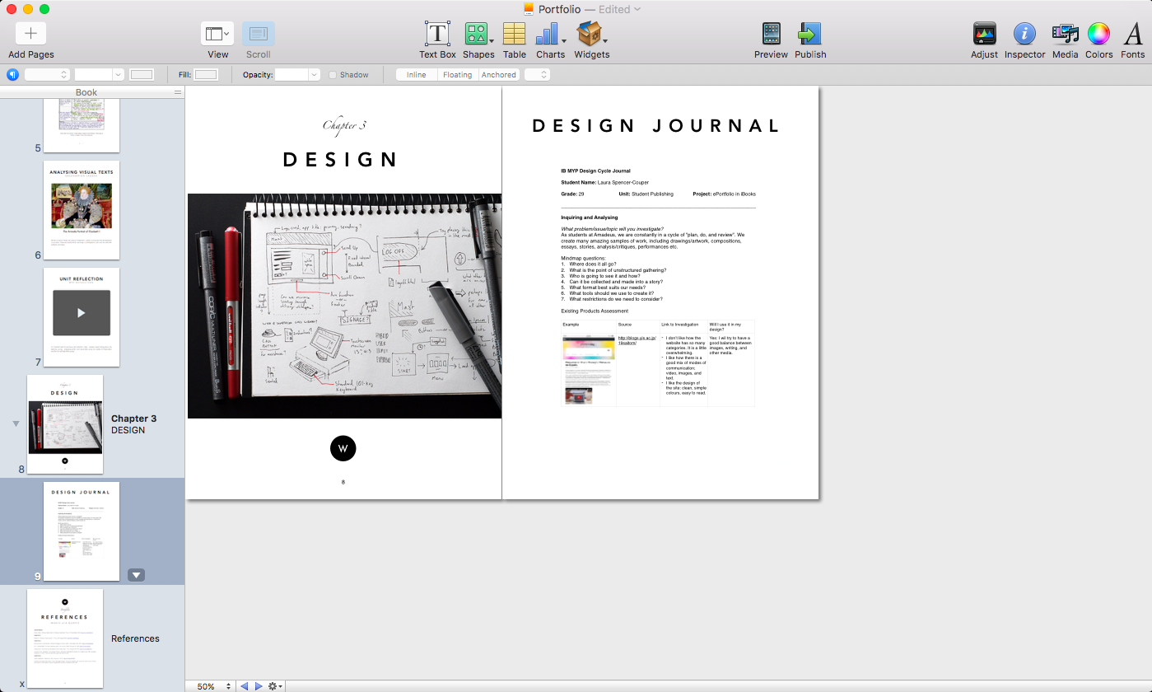Open the gear action menu

(x=276, y=686)
